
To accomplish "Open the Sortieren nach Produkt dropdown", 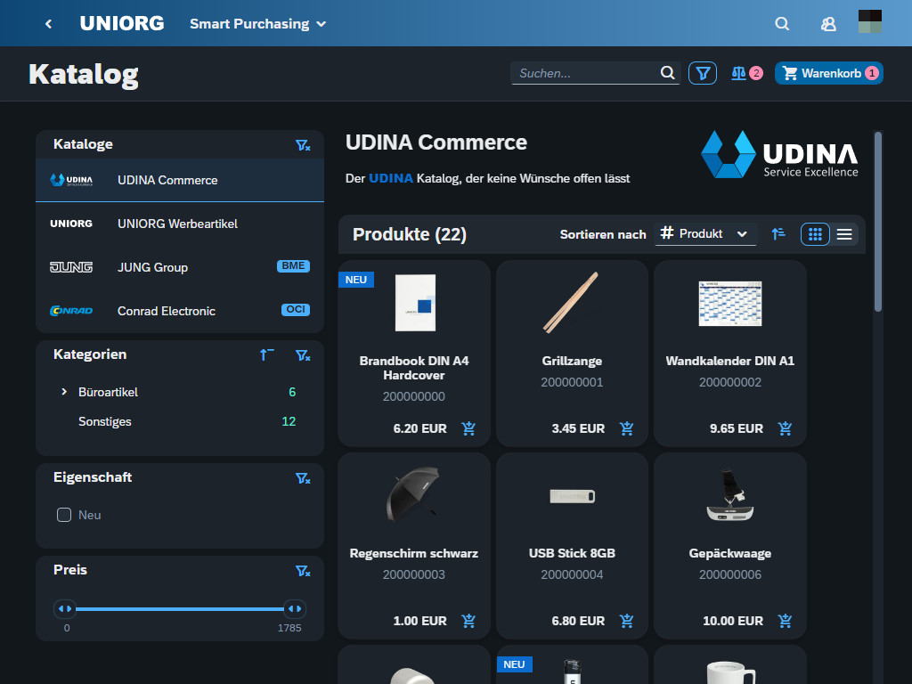I will pyautogui.click(x=705, y=234).
